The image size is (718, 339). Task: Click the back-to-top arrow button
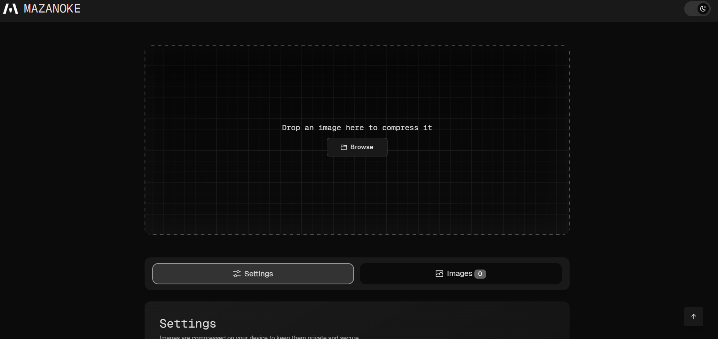click(694, 317)
